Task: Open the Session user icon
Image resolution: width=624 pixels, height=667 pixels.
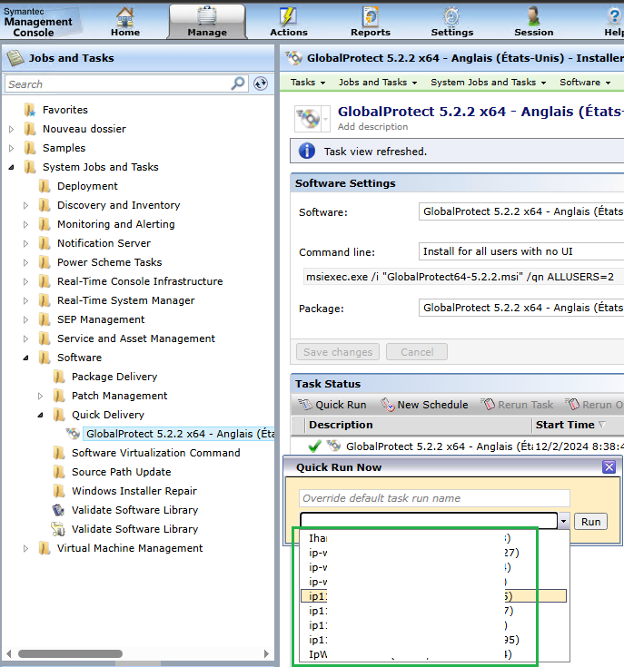Action: point(533,16)
